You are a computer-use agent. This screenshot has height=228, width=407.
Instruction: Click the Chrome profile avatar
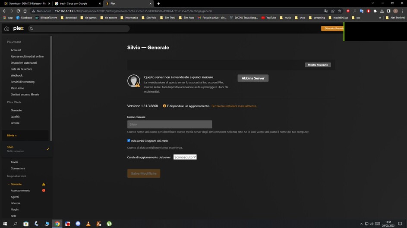click(396, 11)
